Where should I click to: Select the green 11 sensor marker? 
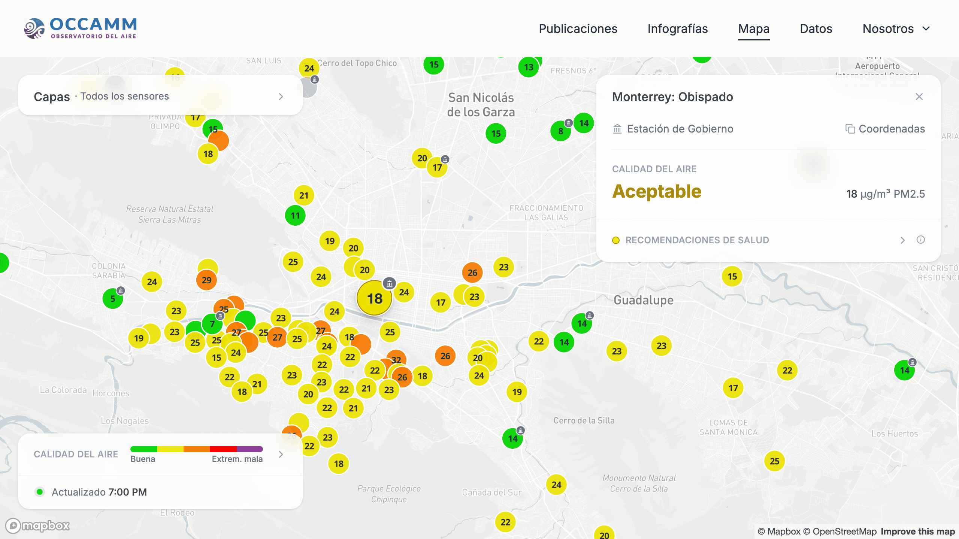tap(295, 216)
